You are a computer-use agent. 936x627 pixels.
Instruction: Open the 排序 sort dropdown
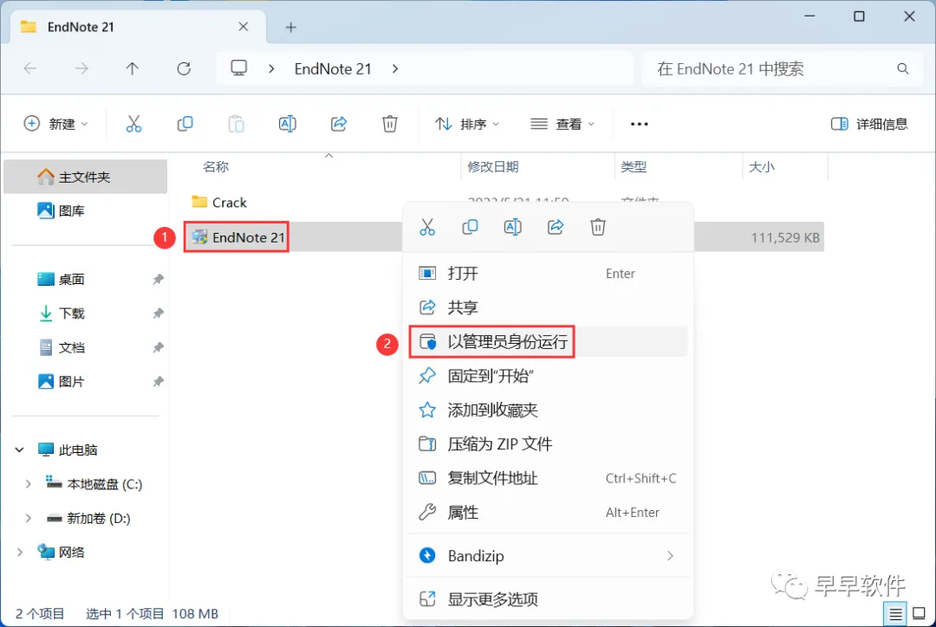(467, 124)
